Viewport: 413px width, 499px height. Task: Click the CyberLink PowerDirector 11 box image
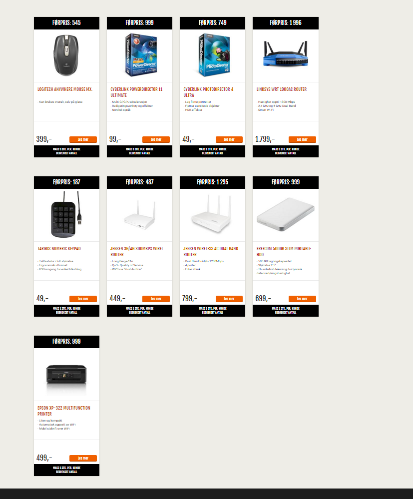point(140,55)
